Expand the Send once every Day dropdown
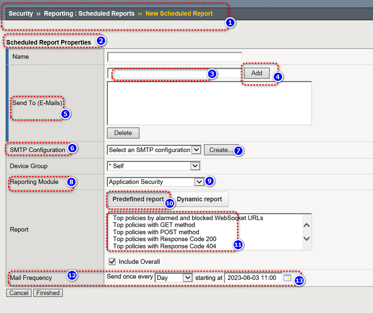This screenshot has width=373, height=313. click(x=173, y=278)
